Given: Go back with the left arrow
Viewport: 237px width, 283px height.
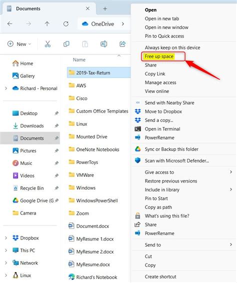Looking at the screenshot, I should [x=9, y=23].
